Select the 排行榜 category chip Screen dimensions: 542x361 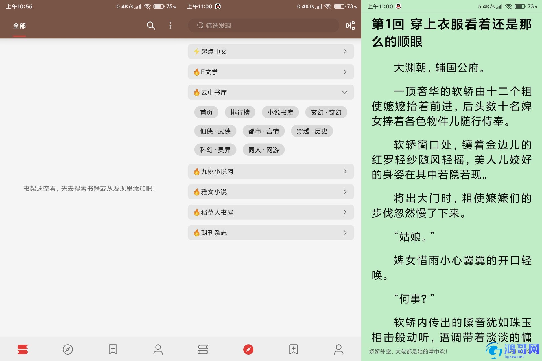(x=240, y=112)
